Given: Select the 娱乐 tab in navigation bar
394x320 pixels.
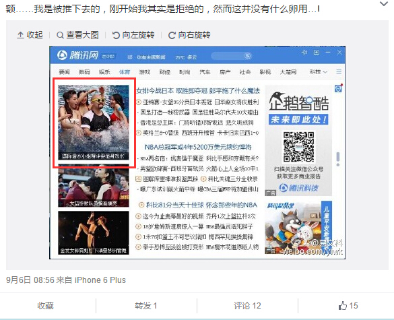Looking at the screenshot, I should 104,72.
